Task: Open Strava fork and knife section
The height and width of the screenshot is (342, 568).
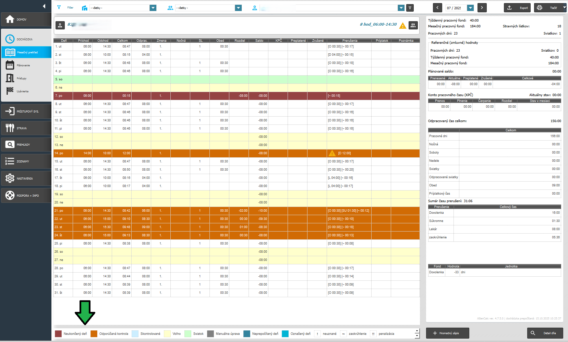Action: click(10, 128)
